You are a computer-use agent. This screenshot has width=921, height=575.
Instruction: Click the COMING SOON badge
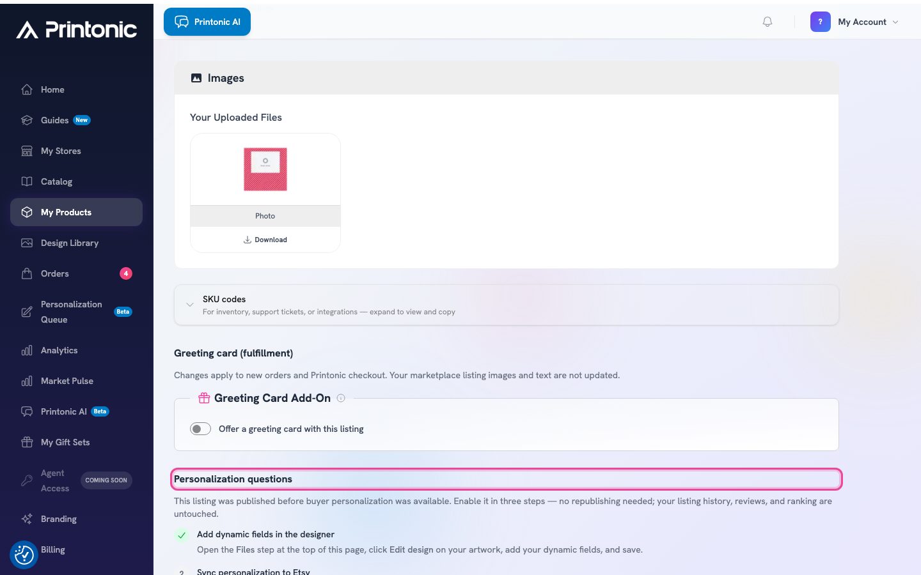pos(106,480)
